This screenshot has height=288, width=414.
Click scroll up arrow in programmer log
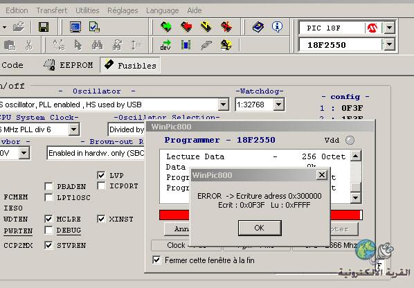356,156
